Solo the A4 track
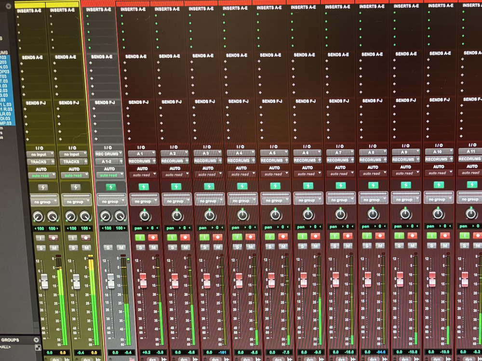 pyautogui.click(x=237, y=247)
